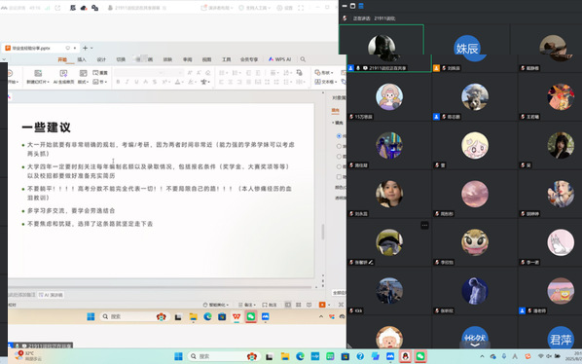This screenshot has height=364, width=582.
Task: Switch to normal view in WPS status bar
Action: click(288, 305)
